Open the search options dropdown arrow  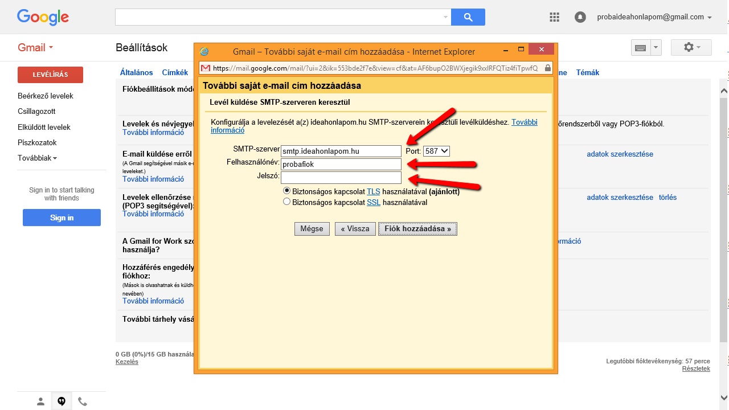pos(445,17)
